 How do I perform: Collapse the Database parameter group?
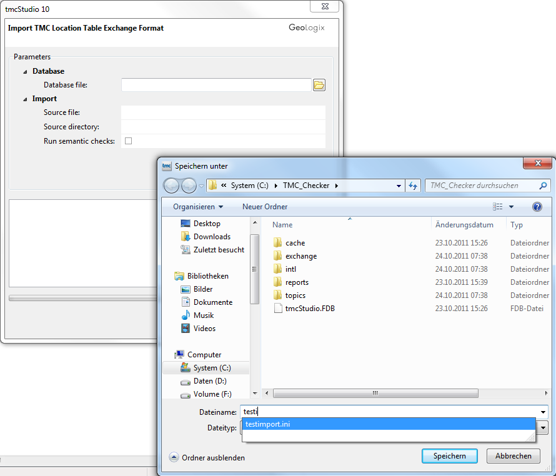click(x=26, y=72)
